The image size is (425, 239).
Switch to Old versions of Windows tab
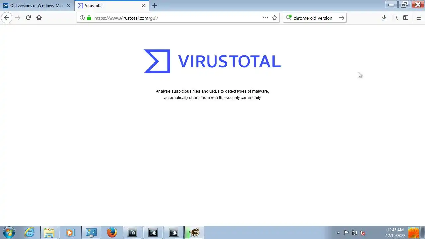click(37, 6)
